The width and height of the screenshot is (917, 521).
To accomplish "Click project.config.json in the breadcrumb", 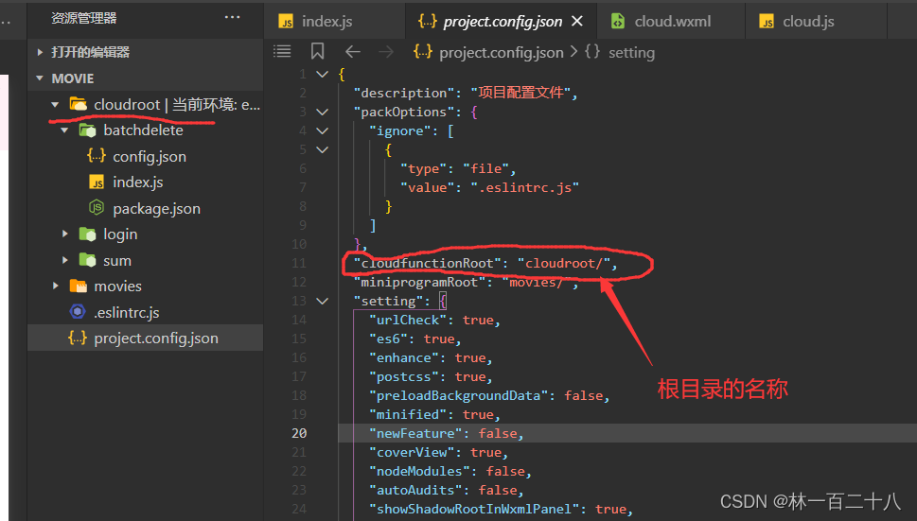I will [x=502, y=53].
